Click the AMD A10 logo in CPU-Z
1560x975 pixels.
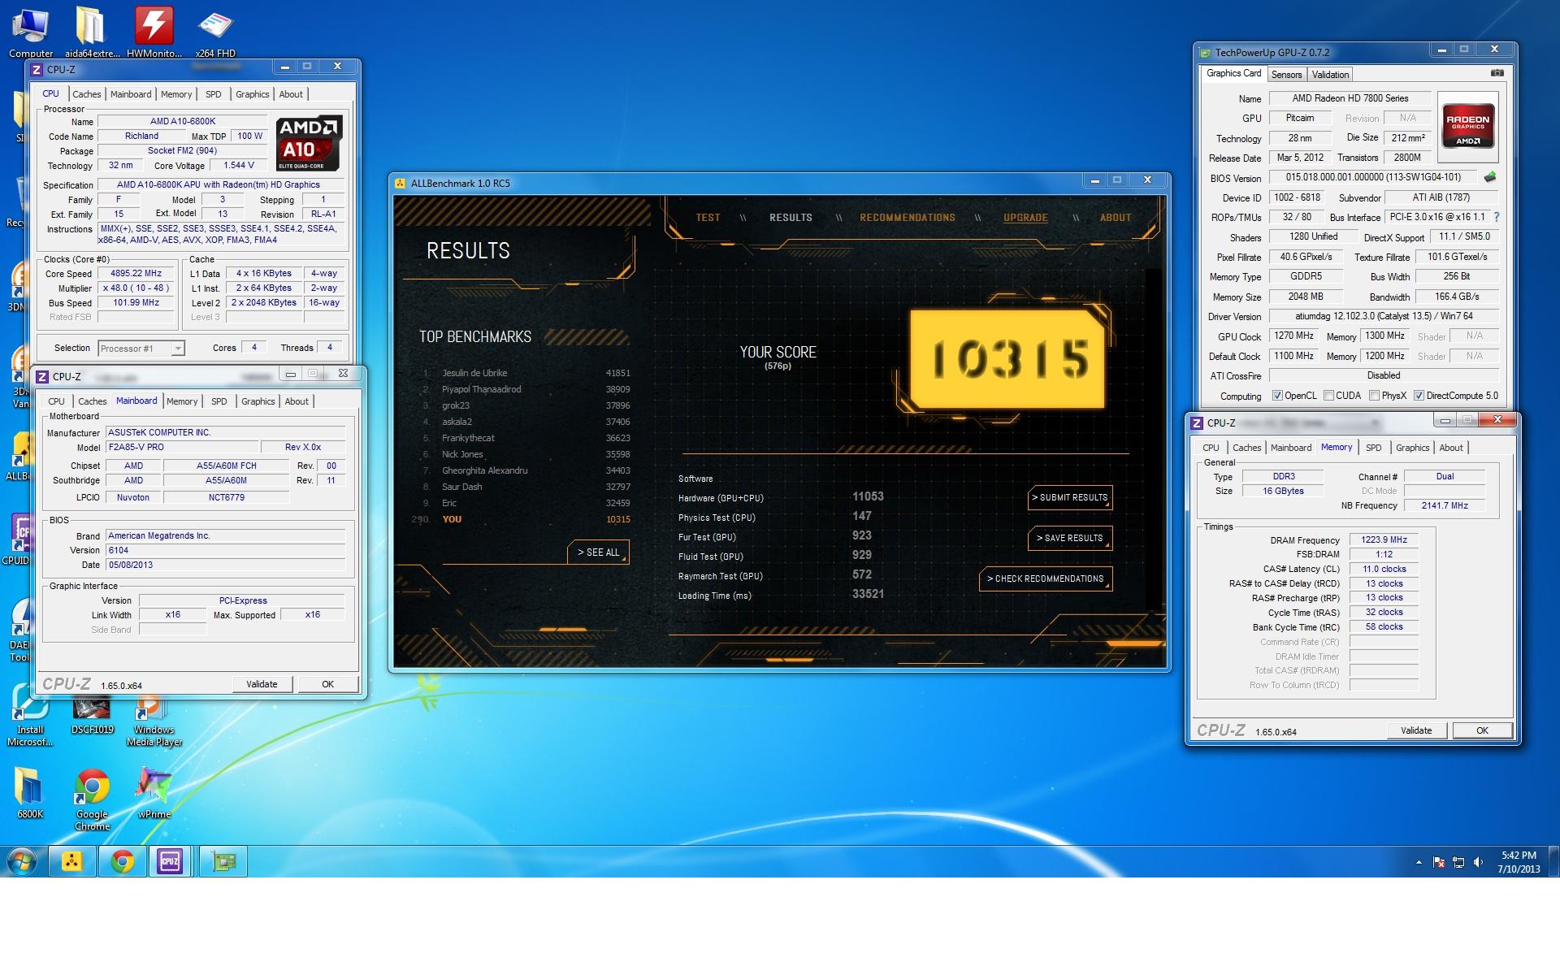[309, 142]
